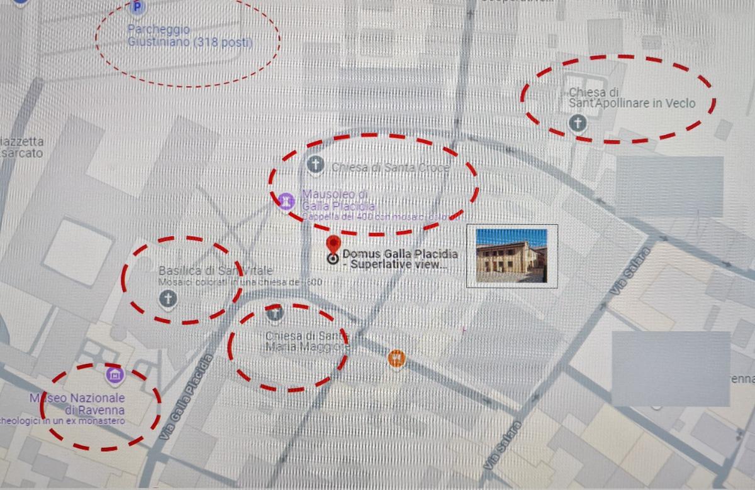Open the Mausoleo di Galla Placidia purple marker
The height and width of the screenshot is (490, 755).
(287, 201)
